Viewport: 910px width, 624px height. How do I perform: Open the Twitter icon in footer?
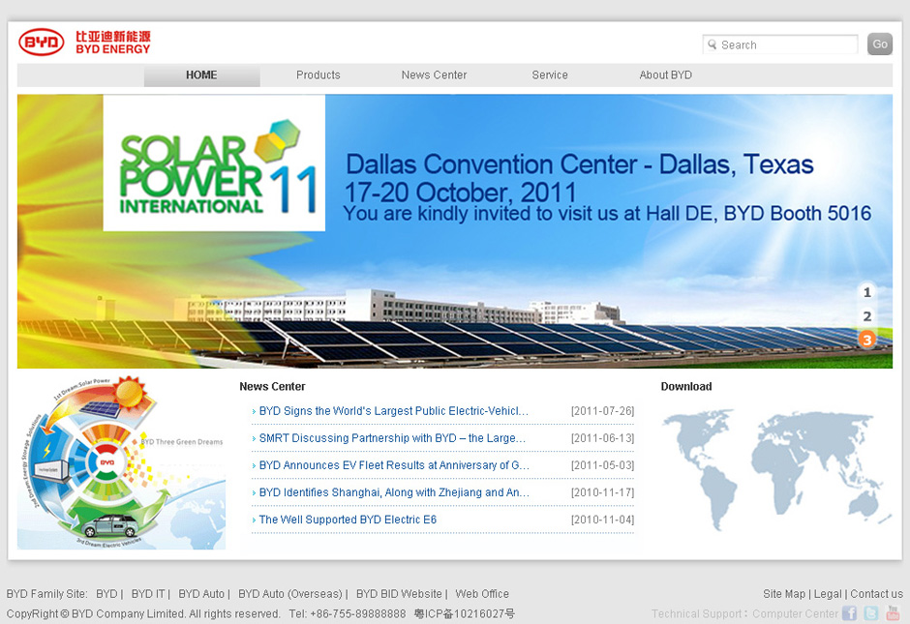pyautogui.click(x=871, y=613)
